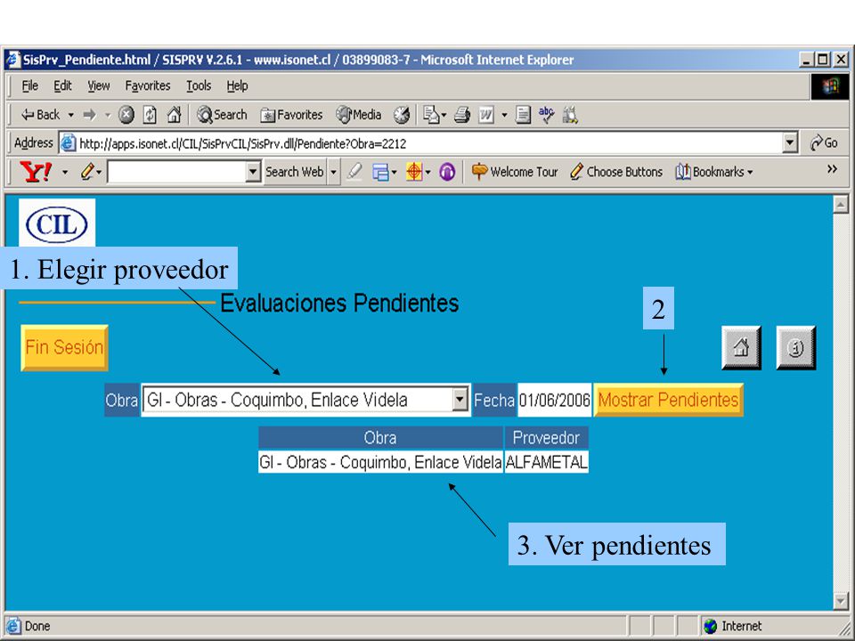Open the Tools menu
This screenshot has width=855, height=641.
199,86
